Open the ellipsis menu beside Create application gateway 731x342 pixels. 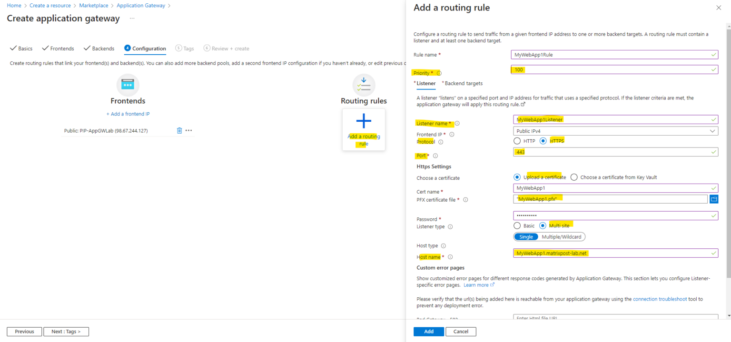tap(132, 18)
